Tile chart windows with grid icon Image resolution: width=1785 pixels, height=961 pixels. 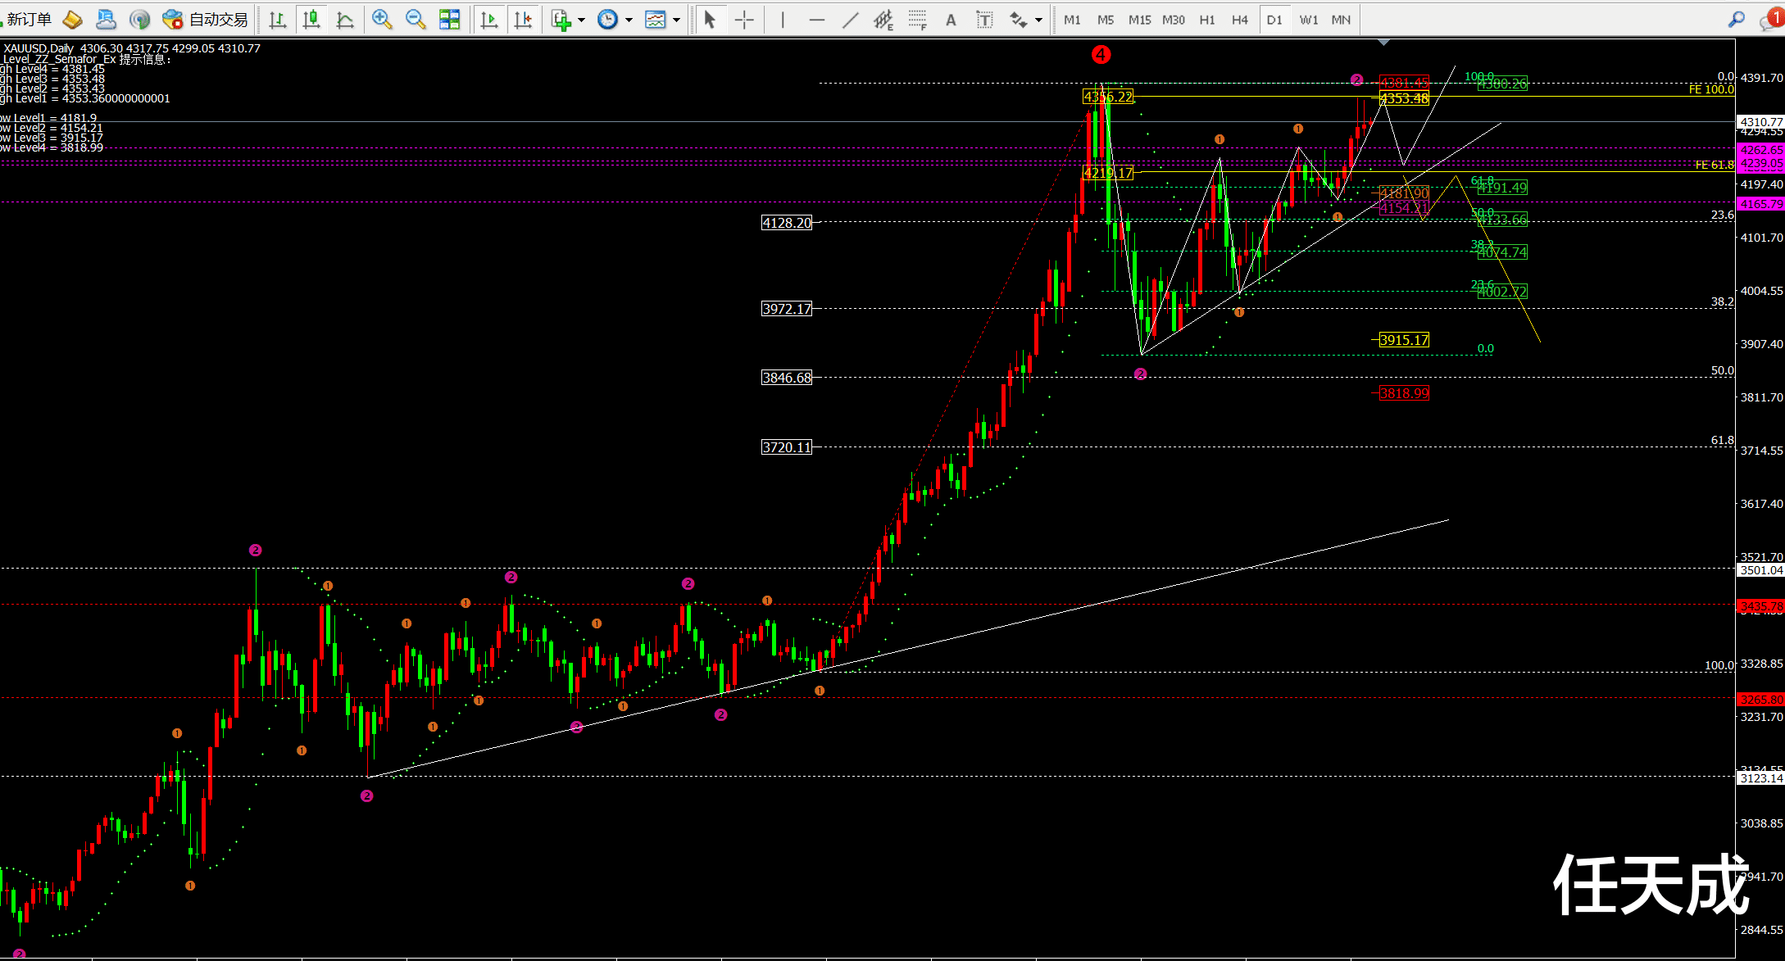pos(449,19)
